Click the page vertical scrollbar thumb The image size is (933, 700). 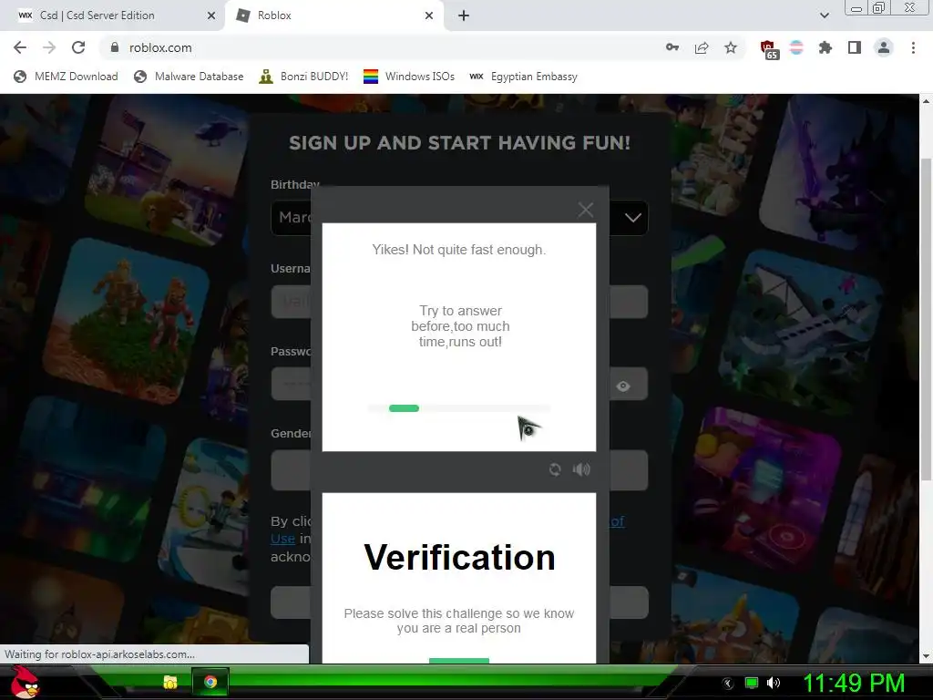tap(926, 318)
